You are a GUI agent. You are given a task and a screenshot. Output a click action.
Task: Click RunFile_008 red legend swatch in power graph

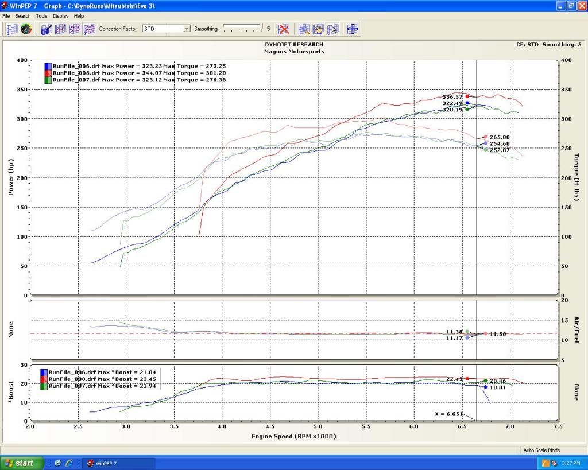(x=48, y=73)
